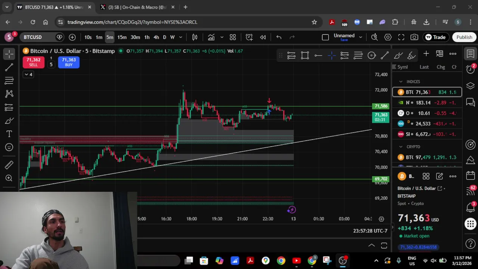Open YouTube from the Windows taskbar

point(297,260)
